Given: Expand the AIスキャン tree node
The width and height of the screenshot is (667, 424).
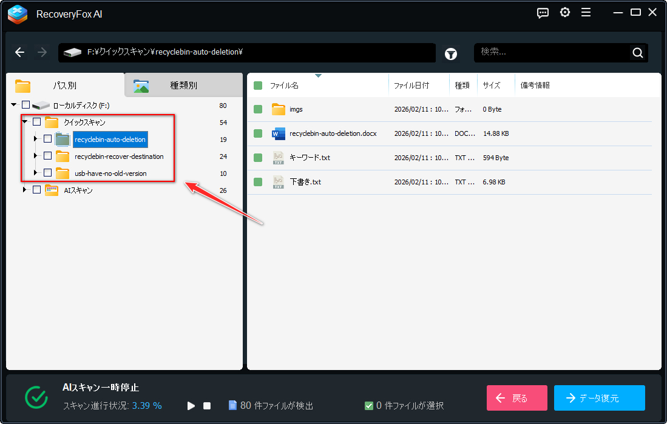Looking at the screenshot, I should [25, 190].
